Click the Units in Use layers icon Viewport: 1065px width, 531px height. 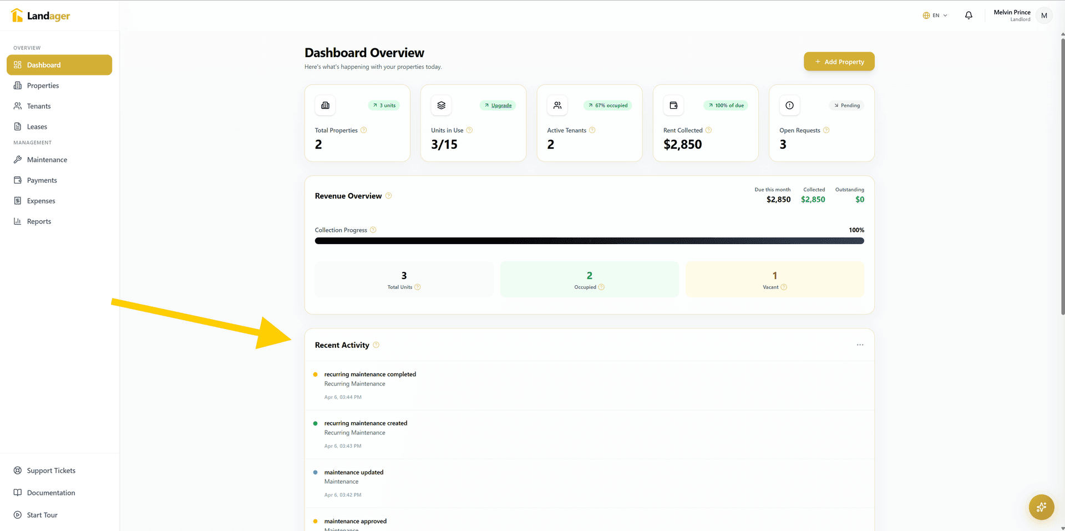point(441,105)
